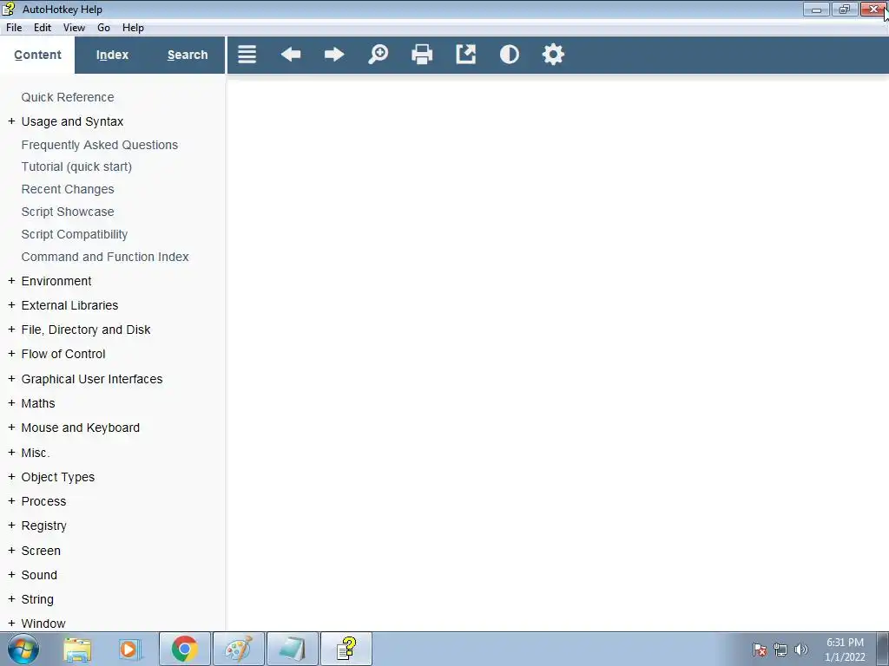Switch to the Index tab
889x666 pixels.
112,55
